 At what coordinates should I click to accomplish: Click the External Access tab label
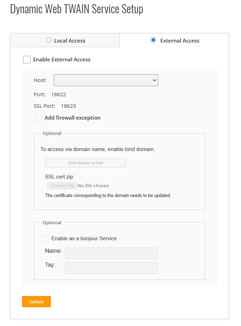tap(180, 41)
